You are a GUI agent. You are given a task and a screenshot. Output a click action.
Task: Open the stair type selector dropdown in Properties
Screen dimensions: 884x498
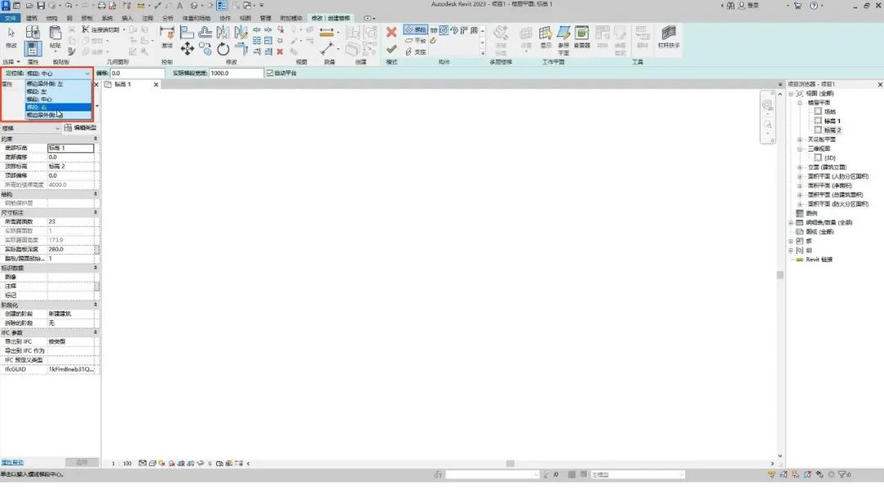click(30, 129)
